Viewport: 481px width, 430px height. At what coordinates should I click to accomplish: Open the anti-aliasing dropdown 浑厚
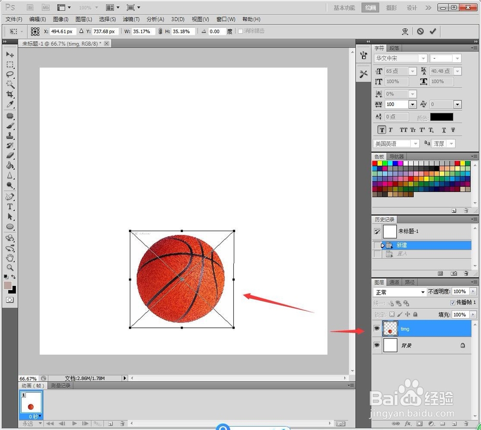[451, 144]
